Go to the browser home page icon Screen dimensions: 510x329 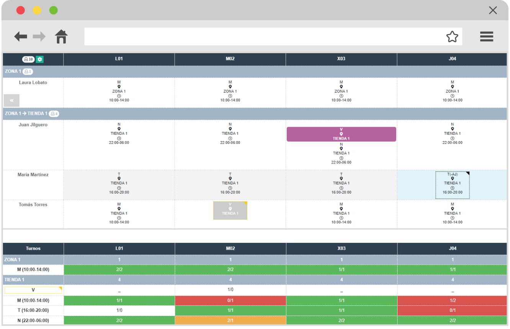tap(61, 37)
